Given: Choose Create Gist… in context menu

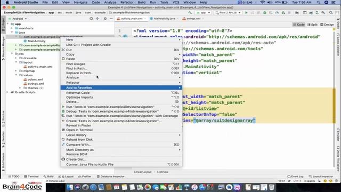Looking at the screenshot, I should [x=121, y=159].
